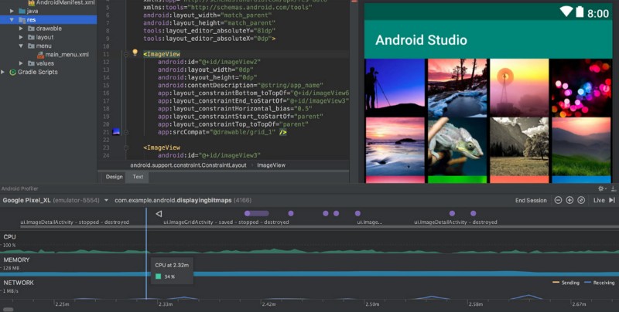Click the windmill sunset thumbnail
Image resolution: width=619 pixels, height=312 pixels.
(x=519, y=87)
